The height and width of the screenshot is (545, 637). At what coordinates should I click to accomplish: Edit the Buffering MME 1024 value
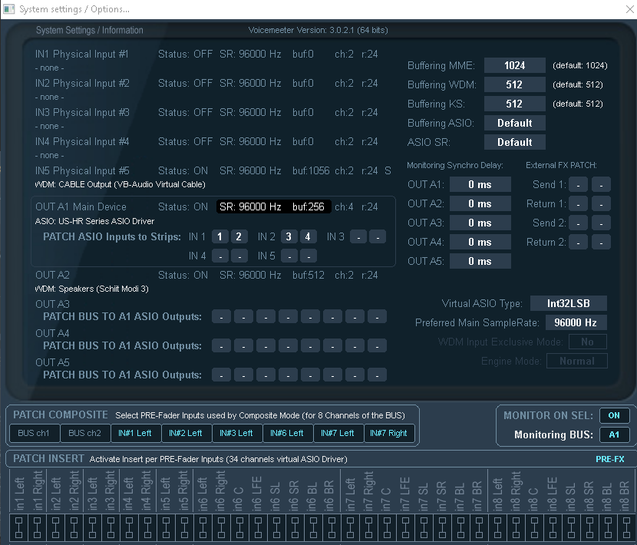pyautogui.click(x=514, y=65)
